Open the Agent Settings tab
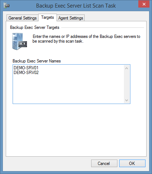Screen dimensions: 152x174 point(71,18)
